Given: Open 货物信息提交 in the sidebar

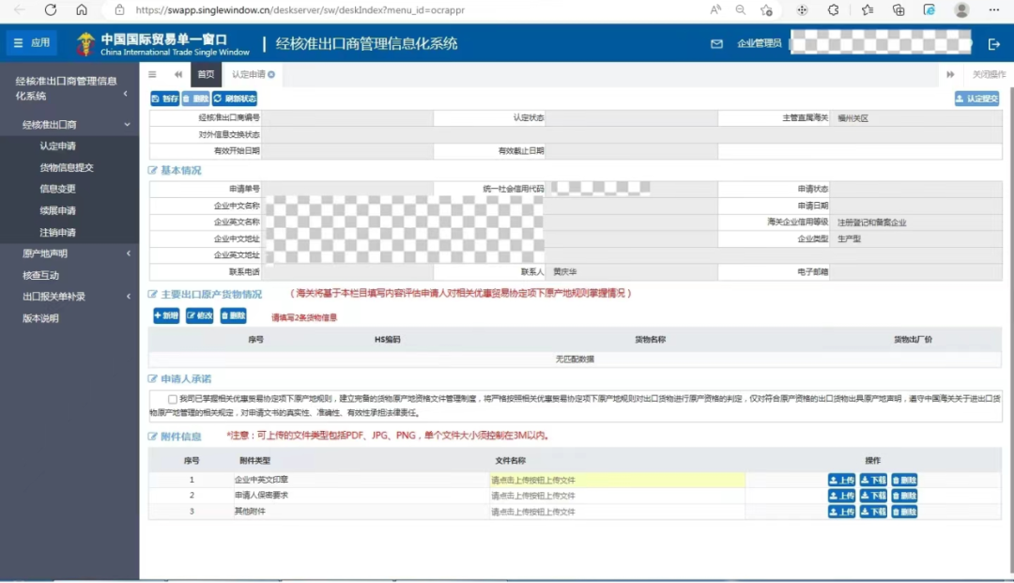Looking at the screenshot, I should [66, 167].
